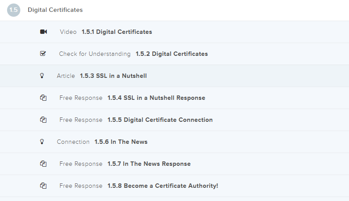Click the copy icon beside 1.5.5 Digital Certificate Connection
The image size is (349, 201).
43,120
